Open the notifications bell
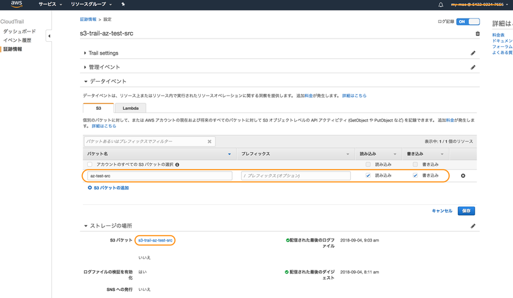 click(x=441, y=4)
